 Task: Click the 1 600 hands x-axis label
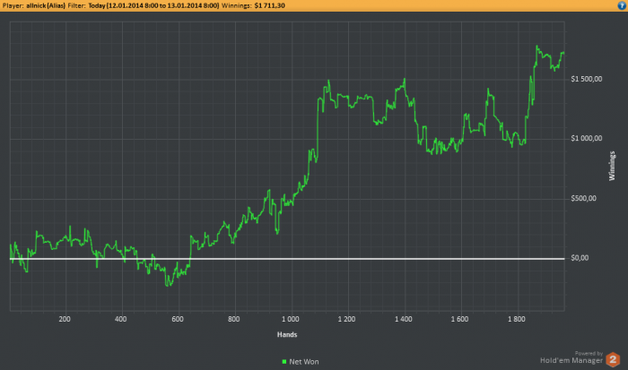pyautogui.click(x=459, y=319)
